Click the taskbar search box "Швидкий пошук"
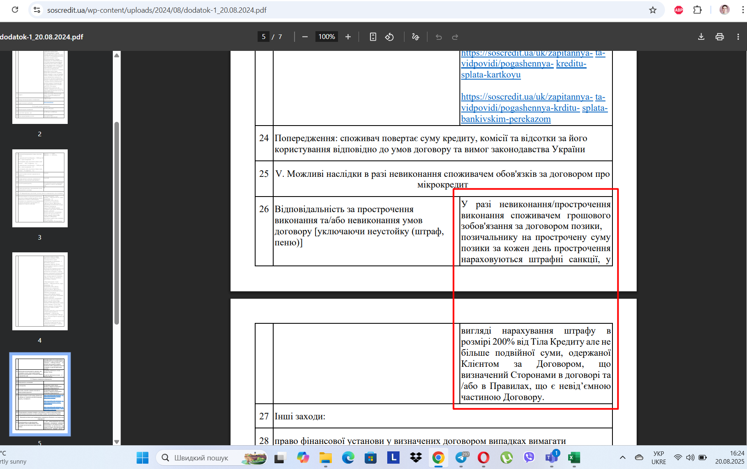Viewport: 747px width, 469px height. [x=211, y=458]
